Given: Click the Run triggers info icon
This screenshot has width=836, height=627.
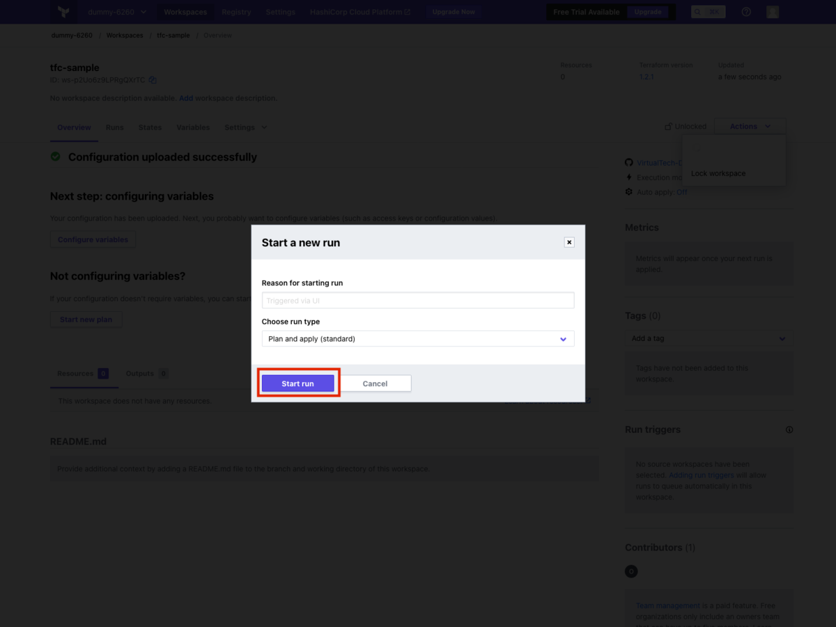Looking at the screenshot, I should coord(789,430).
